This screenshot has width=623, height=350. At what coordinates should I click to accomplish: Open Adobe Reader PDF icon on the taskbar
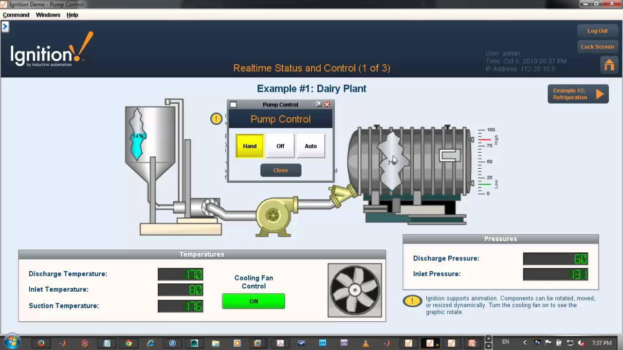(x=281, y=343)
